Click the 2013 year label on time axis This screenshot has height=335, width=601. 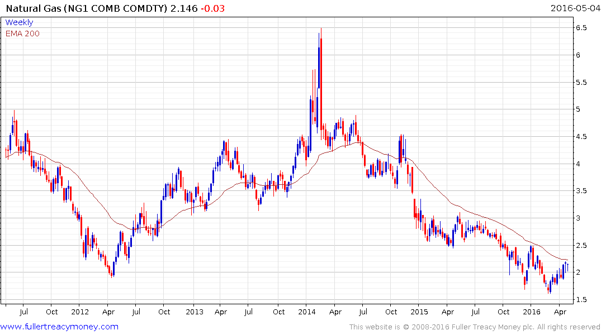[x=195, y=312]
